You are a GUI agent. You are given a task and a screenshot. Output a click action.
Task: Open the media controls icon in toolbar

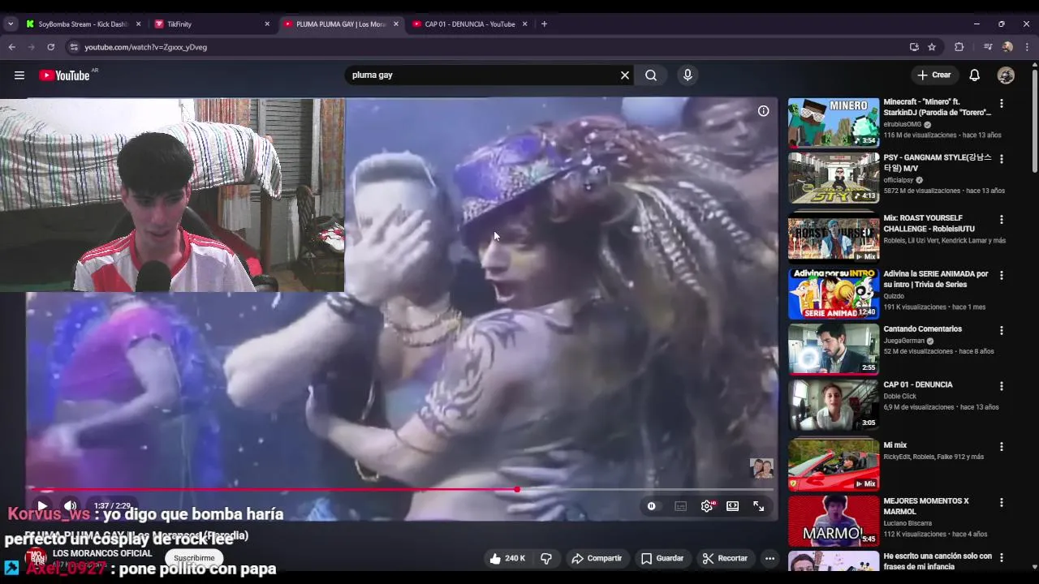tap(988, 47)
